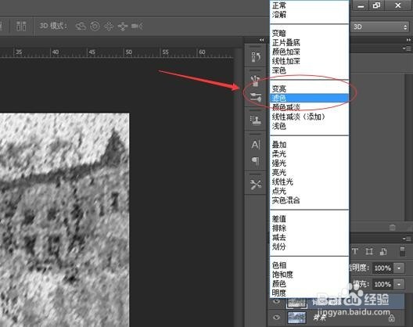Click the distribute icon left of 3D 模式
The width and height of the screenshot is (413, 327).
(x=21, y=26)
